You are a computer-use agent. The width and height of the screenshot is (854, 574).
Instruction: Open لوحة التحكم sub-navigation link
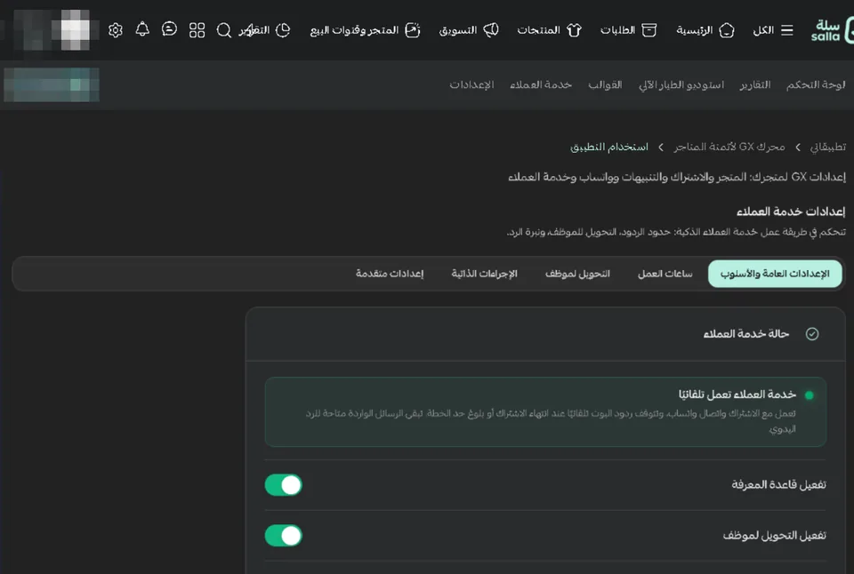tap(816, 85)
